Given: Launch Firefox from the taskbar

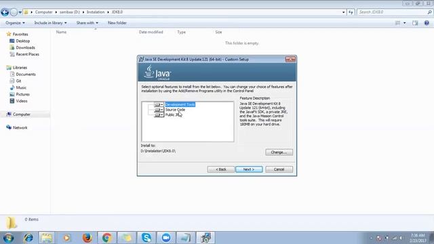Looking at the screenshot, I should click(x=87, y=238).
